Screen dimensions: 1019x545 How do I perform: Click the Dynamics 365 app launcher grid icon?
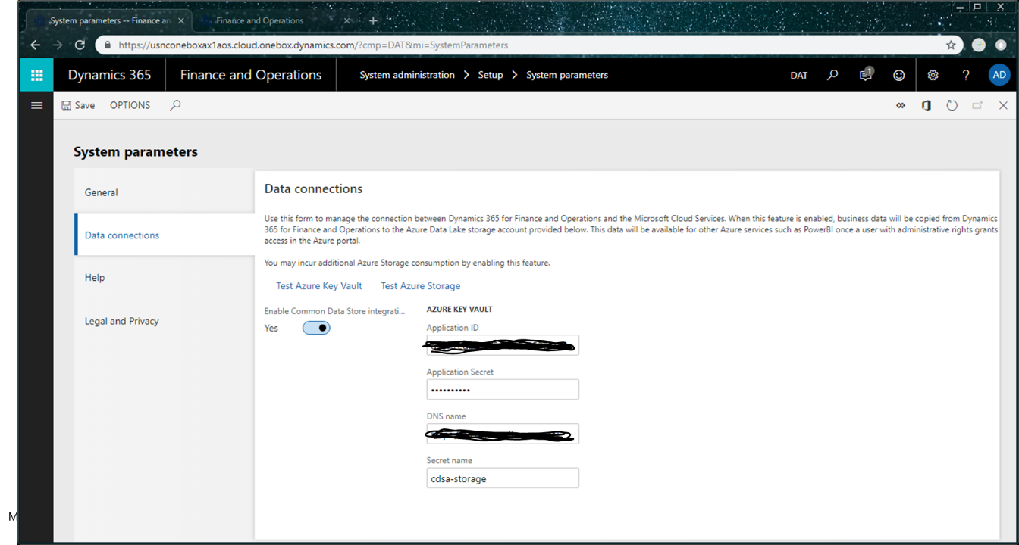pos(36,75)
